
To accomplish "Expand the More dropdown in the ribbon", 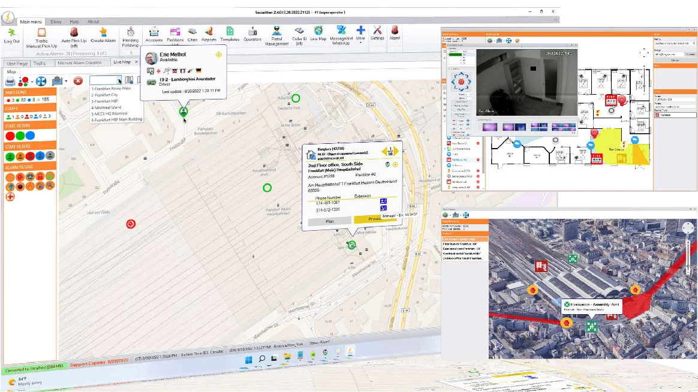I will [x=360, y=33].
